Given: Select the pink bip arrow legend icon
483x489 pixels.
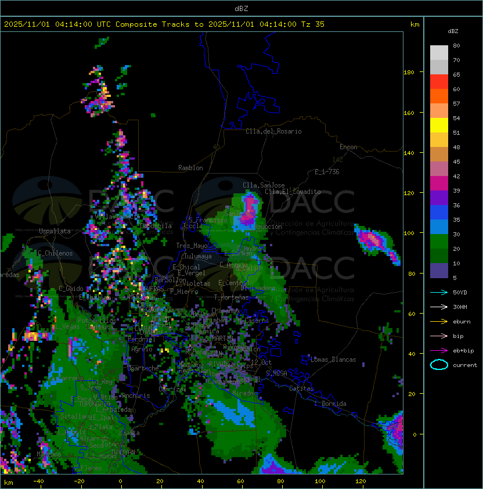Looking at the screenshot, I should (439, 336).
